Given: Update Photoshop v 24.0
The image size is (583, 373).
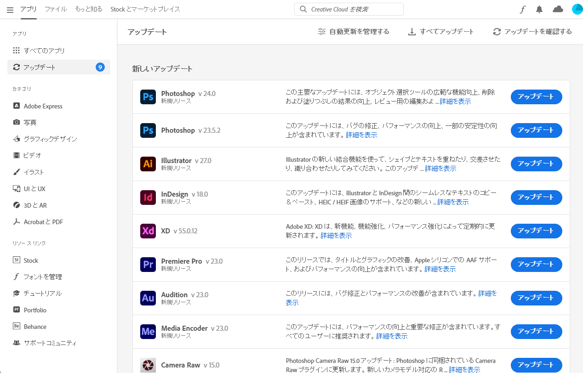Looking at the screenshot, I should [537, 97].
